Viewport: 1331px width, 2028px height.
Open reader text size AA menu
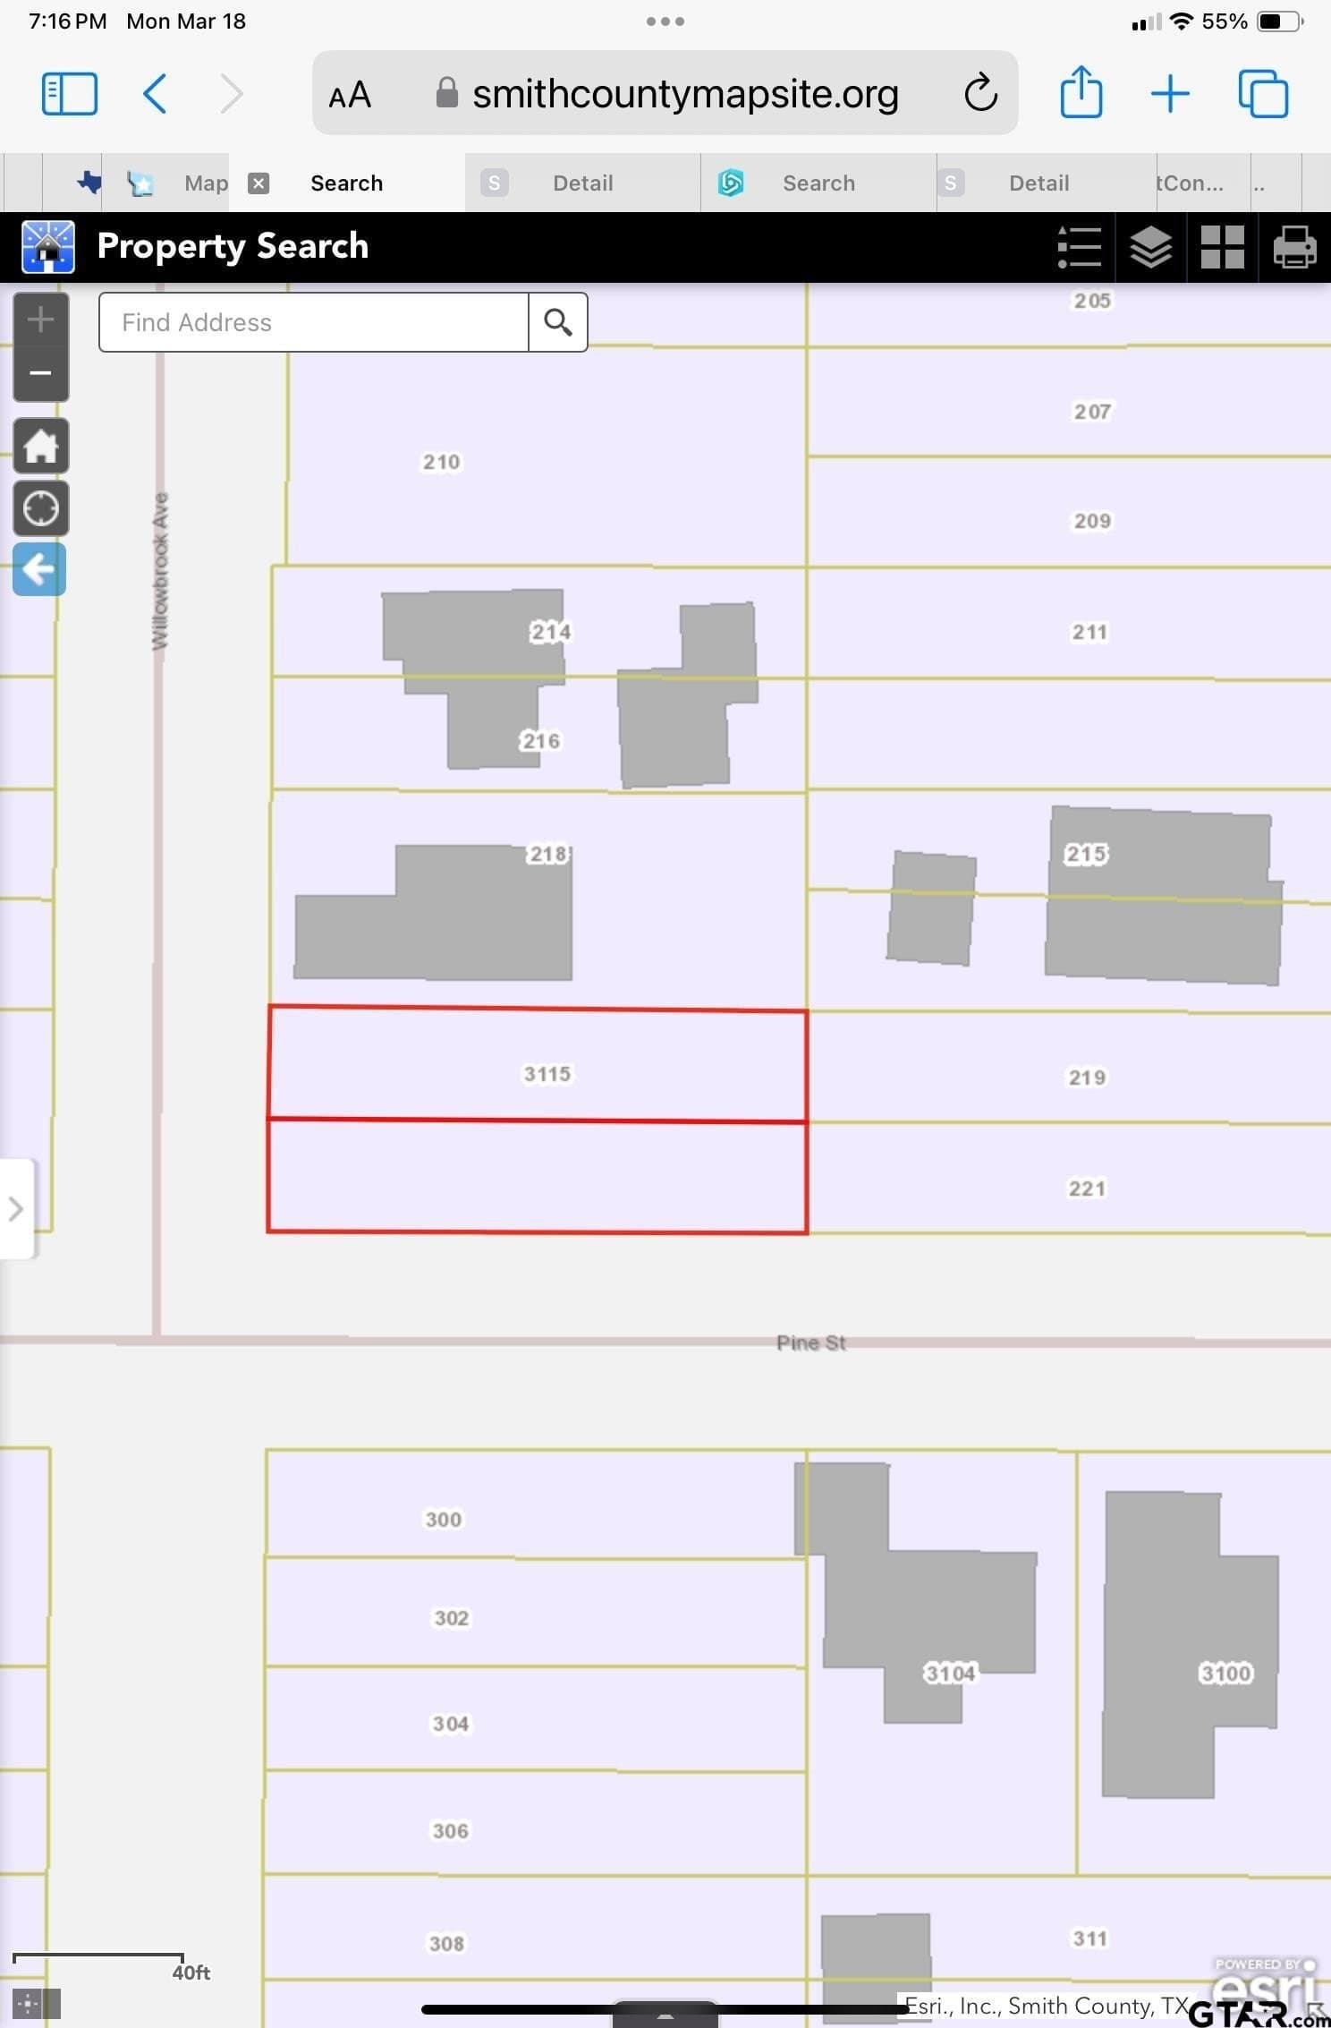point(350,95)
